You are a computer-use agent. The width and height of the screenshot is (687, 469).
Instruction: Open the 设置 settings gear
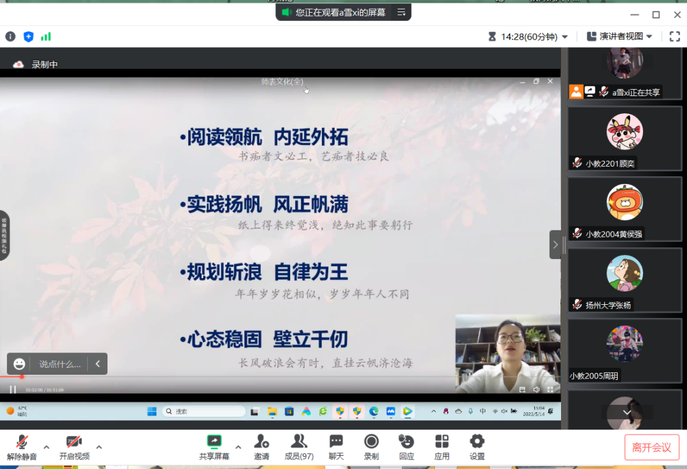[477, 447]
